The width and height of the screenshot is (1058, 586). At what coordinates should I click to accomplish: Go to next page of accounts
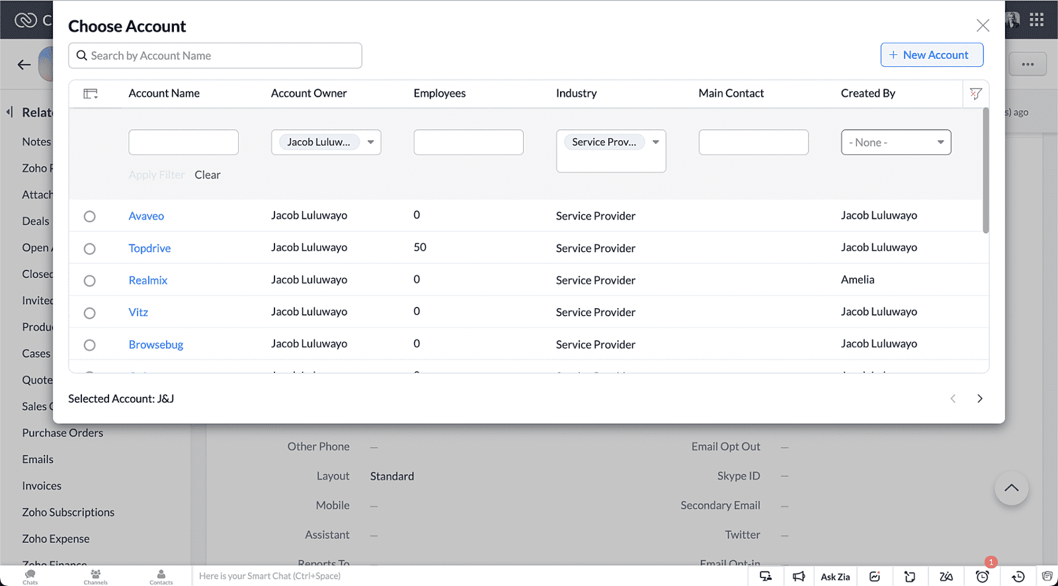[979, 398]
